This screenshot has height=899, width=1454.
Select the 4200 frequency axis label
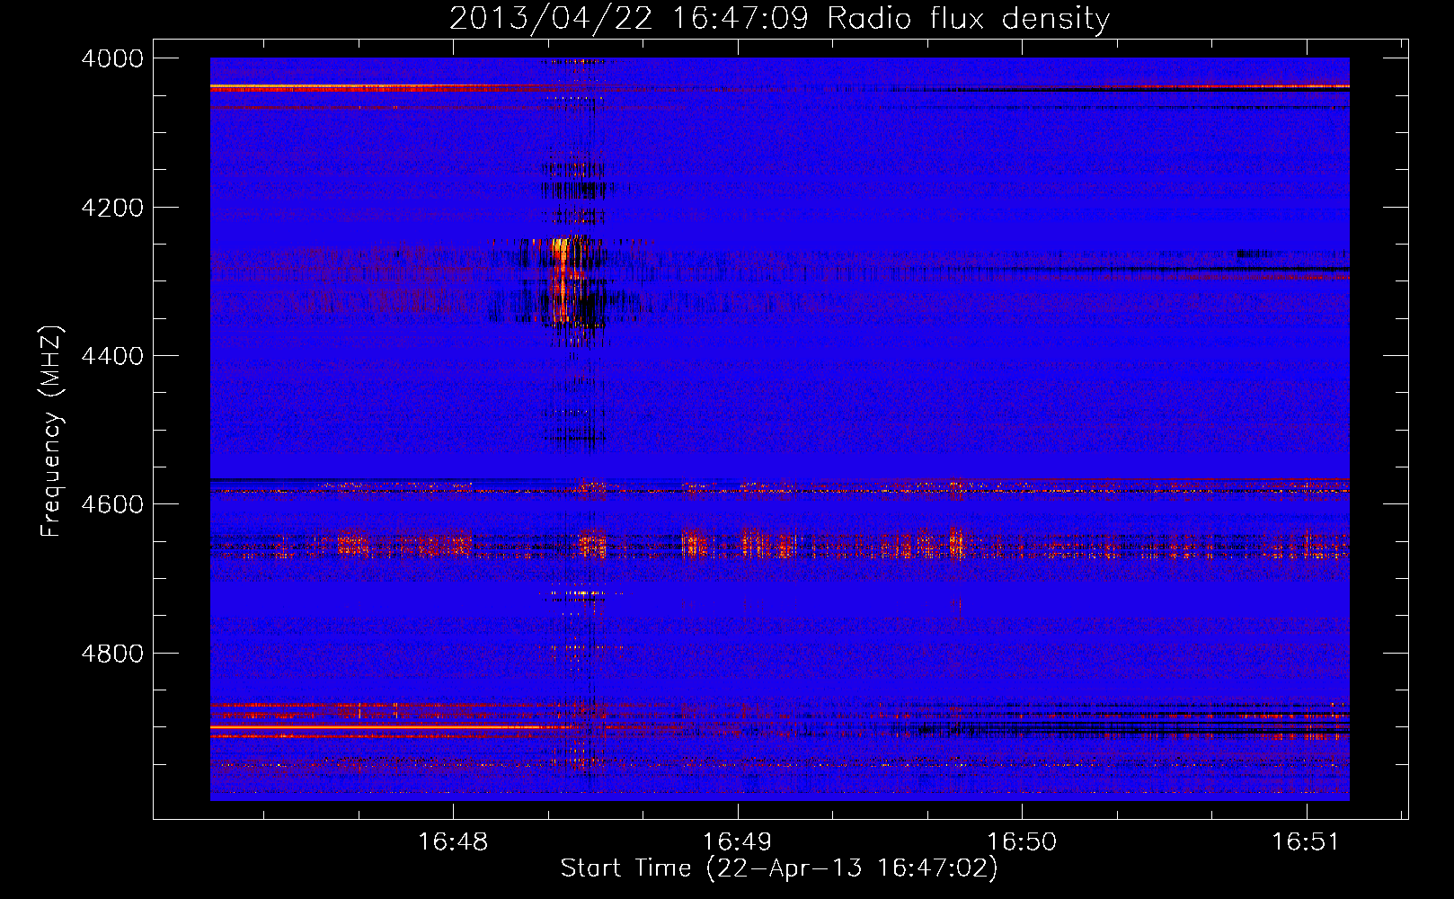[112, 208]
